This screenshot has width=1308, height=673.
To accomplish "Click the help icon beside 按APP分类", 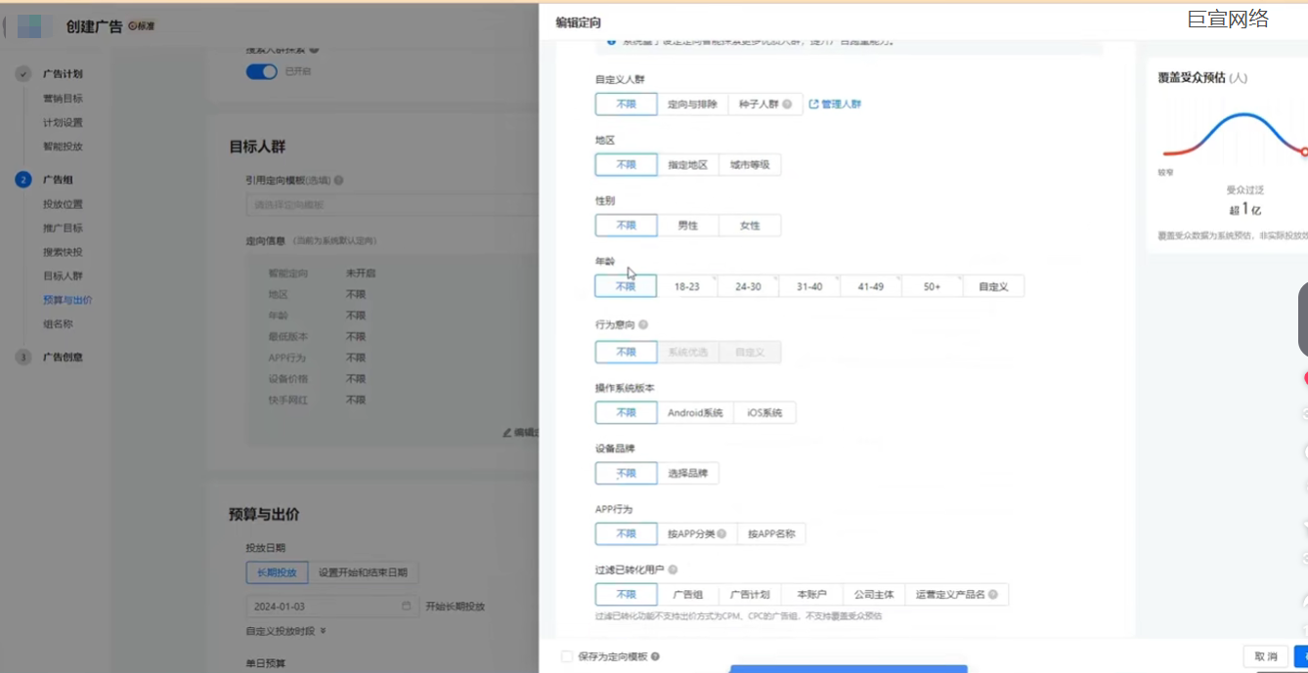I will [x=721, y=534].
